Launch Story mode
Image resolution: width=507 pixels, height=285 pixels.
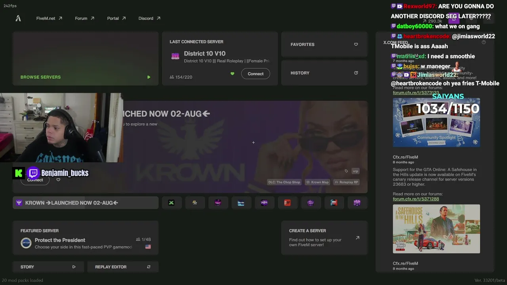click(x=48, y=267)
